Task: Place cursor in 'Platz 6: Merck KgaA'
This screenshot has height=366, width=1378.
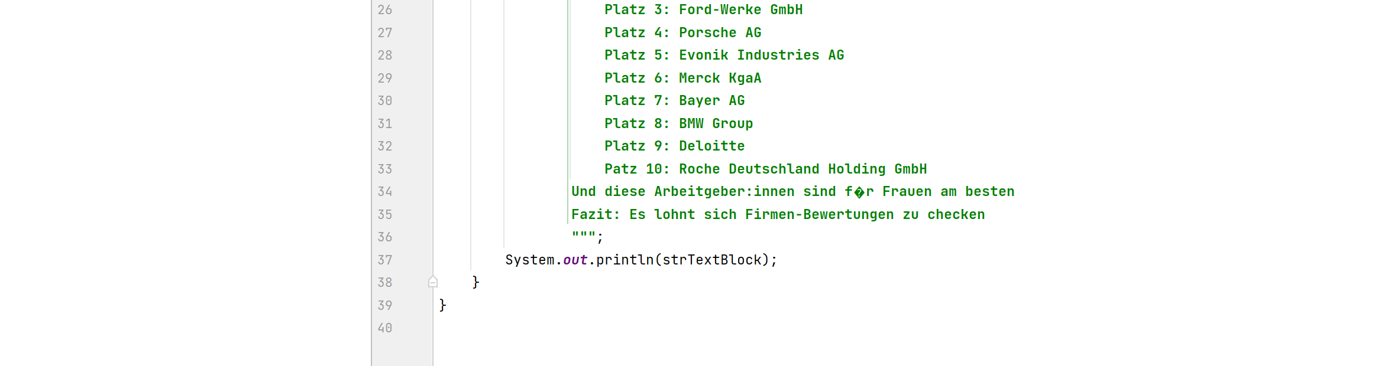Action: click(682, 79)
